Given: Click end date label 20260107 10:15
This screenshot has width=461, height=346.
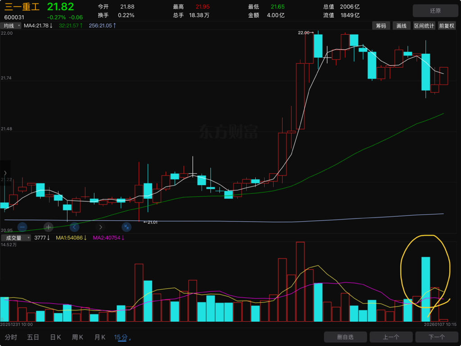Looking at the screenshot, I should click(x=440, y=324).
